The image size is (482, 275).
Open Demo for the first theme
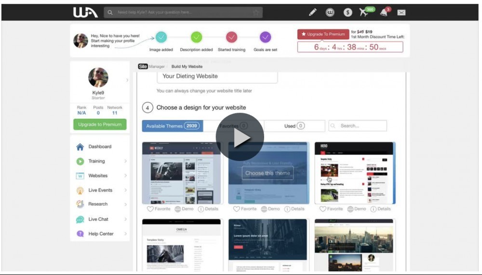(x=184, y=209)
